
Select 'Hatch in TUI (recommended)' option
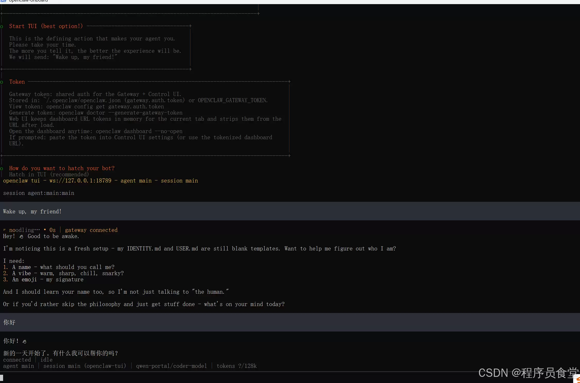(x=49, y=175)
